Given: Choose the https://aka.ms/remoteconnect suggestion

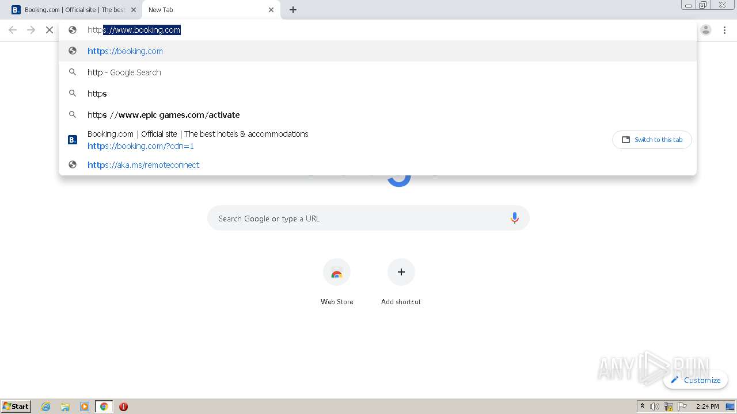Looking at the screenshot, I should coord(378,164).
